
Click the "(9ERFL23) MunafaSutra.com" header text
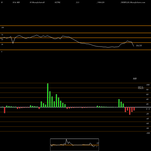133,2
